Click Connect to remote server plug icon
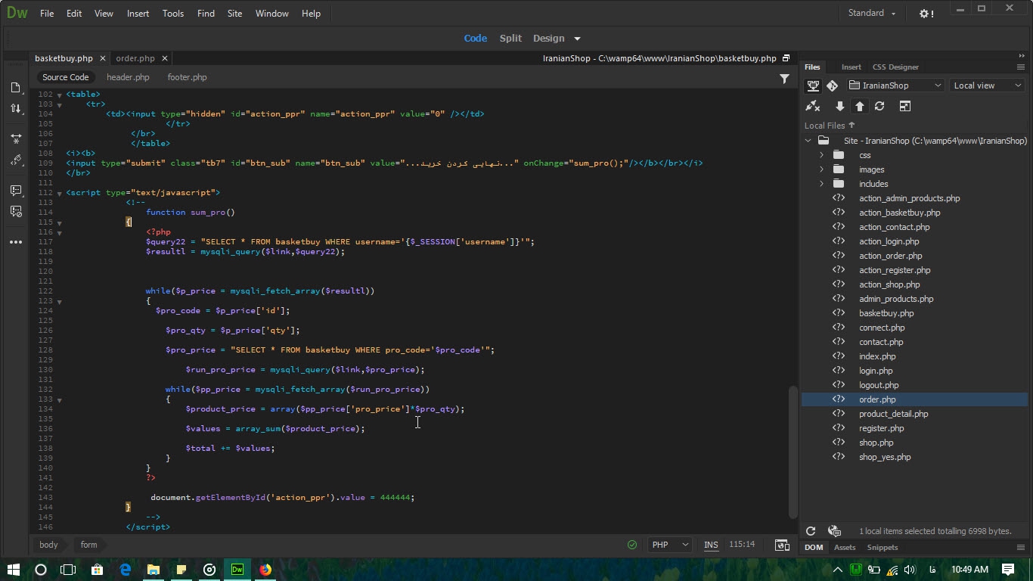Image resolution: width=1033 pixels, height=581 pixels. [x=813, y=107]
